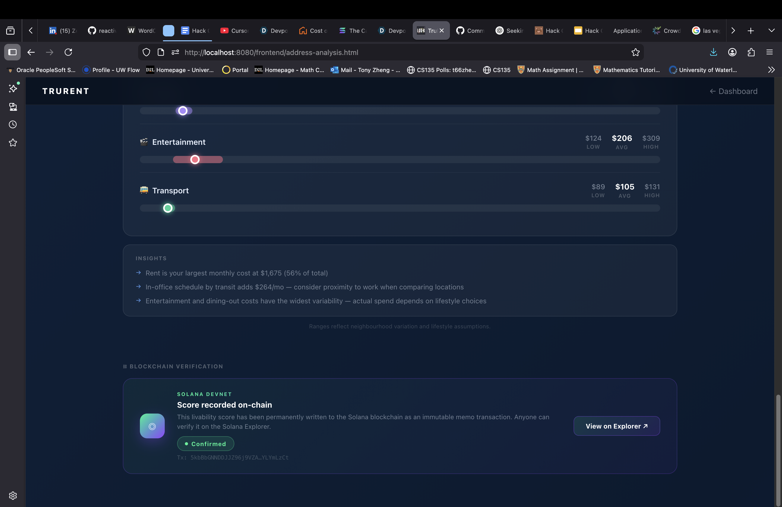Bookmark this page with star icon
This screenshot has width=782, height=507.
tap(635, 52)
